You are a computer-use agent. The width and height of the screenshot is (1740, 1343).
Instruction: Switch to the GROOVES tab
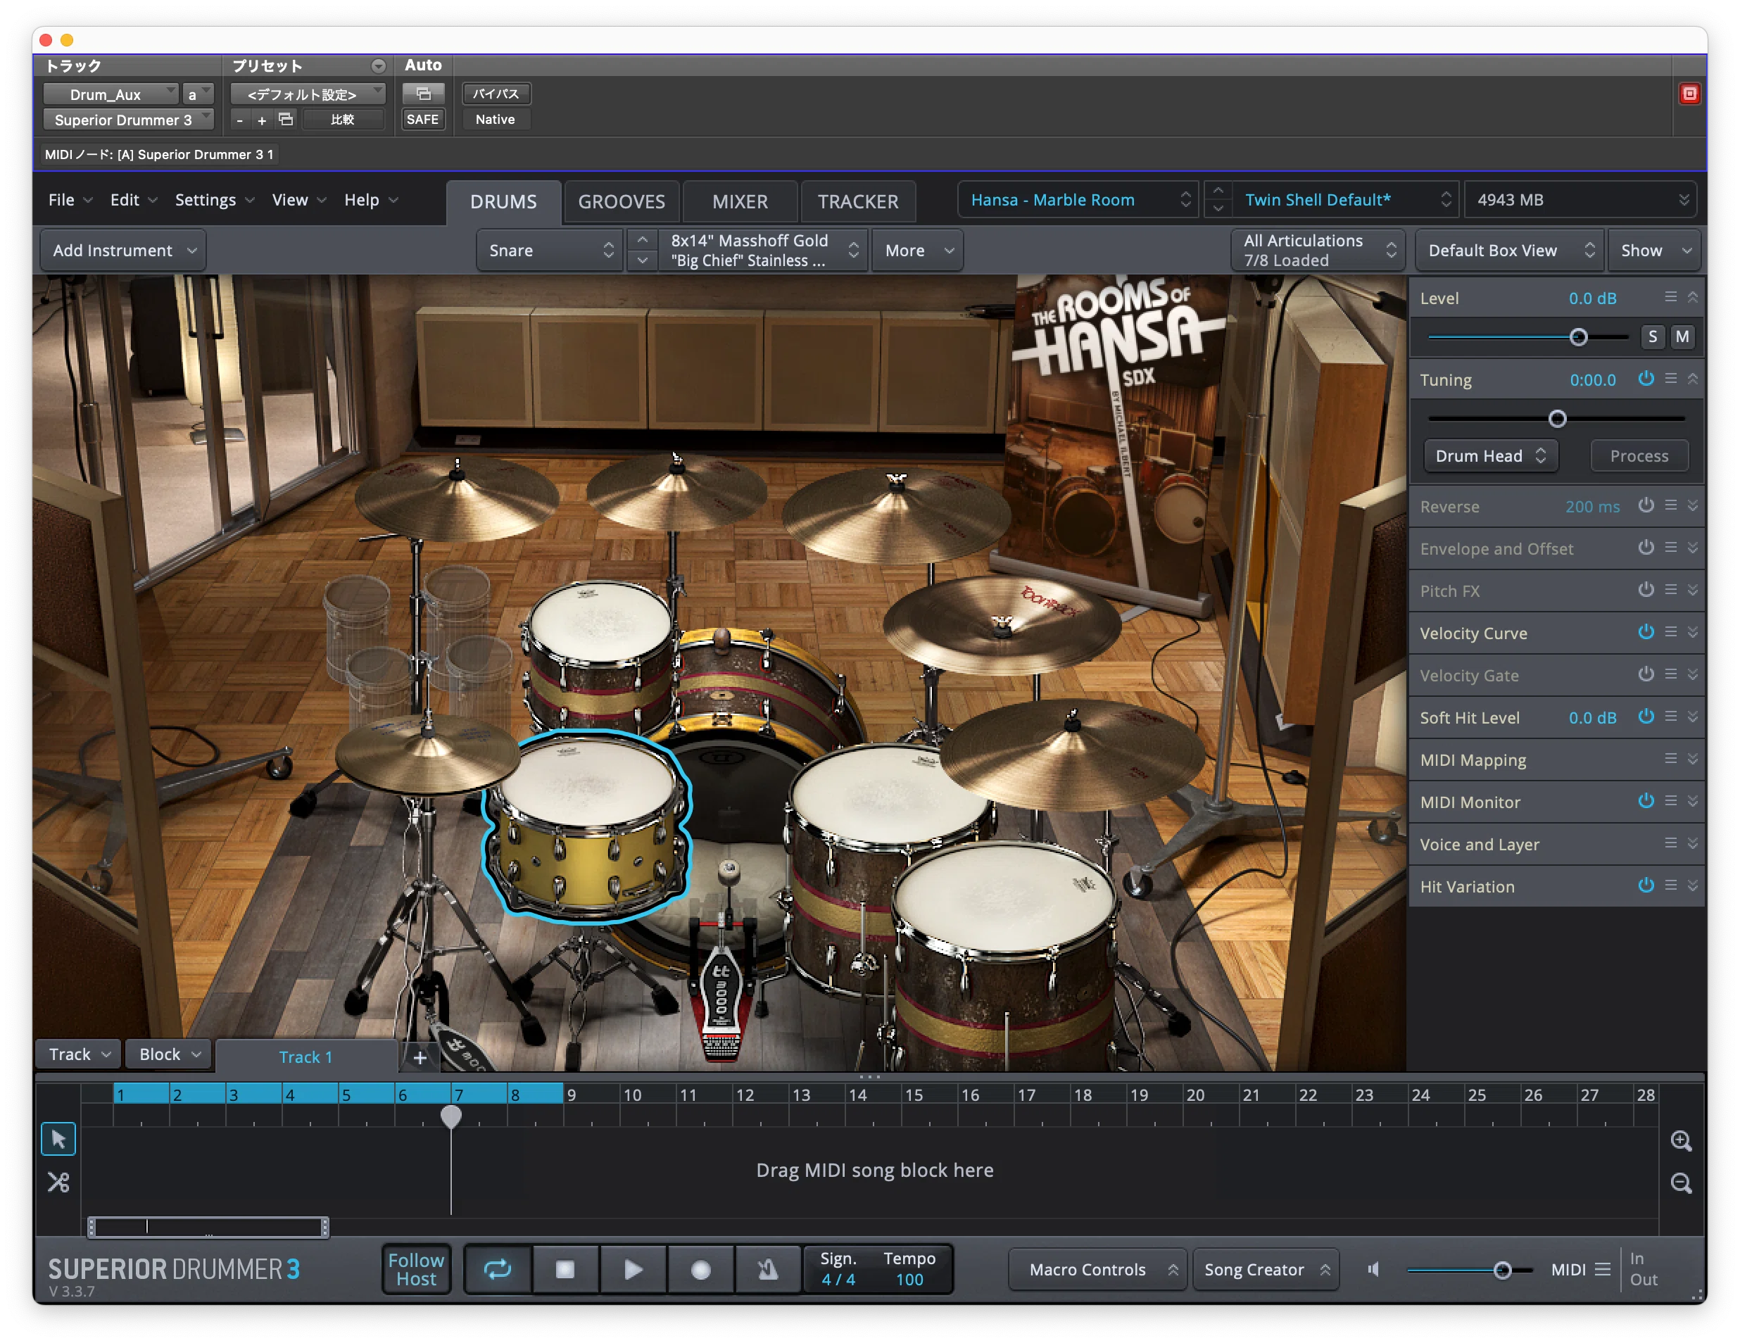click(x=622, y=201)
